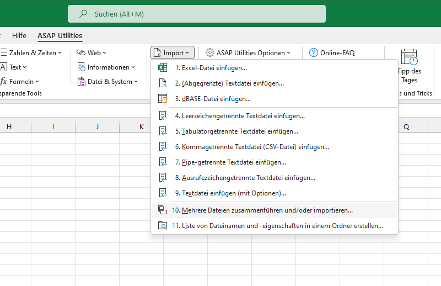The image size is (441, 286).
Task: Open the ASAP Utilities Optionen dropdown chevron
Action: (288, 52)
